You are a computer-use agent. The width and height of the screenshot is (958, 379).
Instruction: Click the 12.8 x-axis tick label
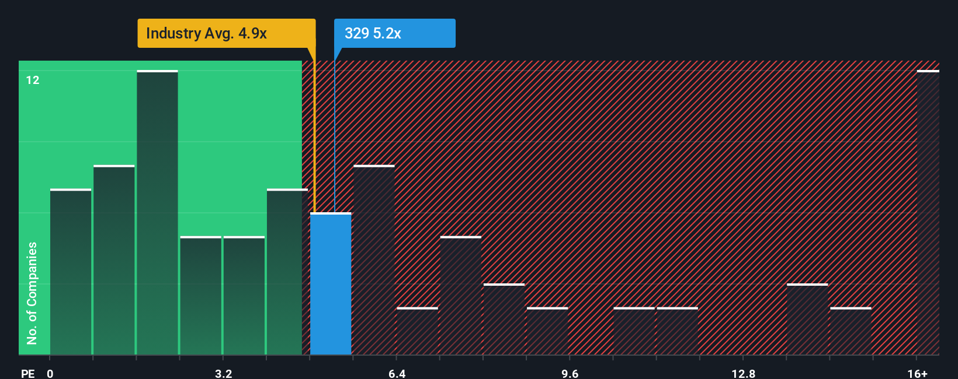pos(743,373)
